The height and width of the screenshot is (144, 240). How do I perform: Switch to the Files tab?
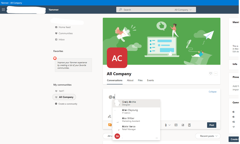140,80
